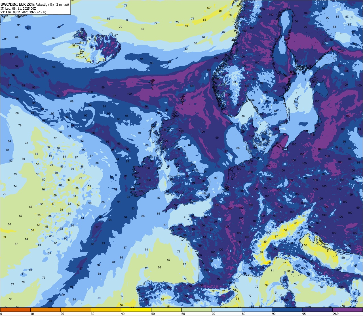Click the legend tick label "60"

(x=183, y=314)
